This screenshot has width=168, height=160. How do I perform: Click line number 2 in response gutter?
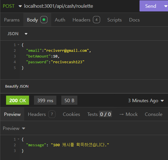15,145
